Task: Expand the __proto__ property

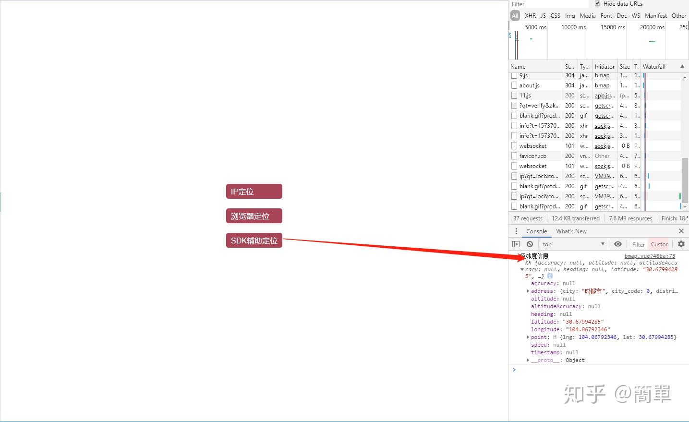Action: (528, 360)
